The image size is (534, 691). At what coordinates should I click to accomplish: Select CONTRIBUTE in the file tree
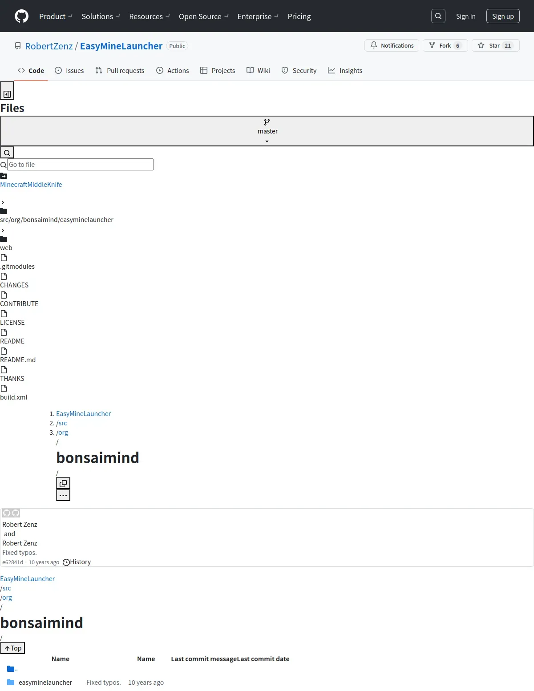click(x=19, y=304)
